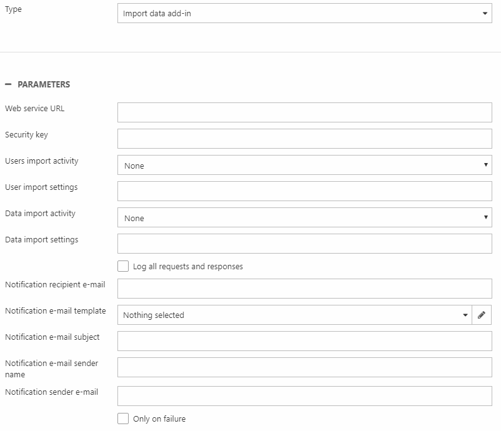Screen dimensions: 501x431
Task: Tick the Only on failure checkbox
Action: 124,419
